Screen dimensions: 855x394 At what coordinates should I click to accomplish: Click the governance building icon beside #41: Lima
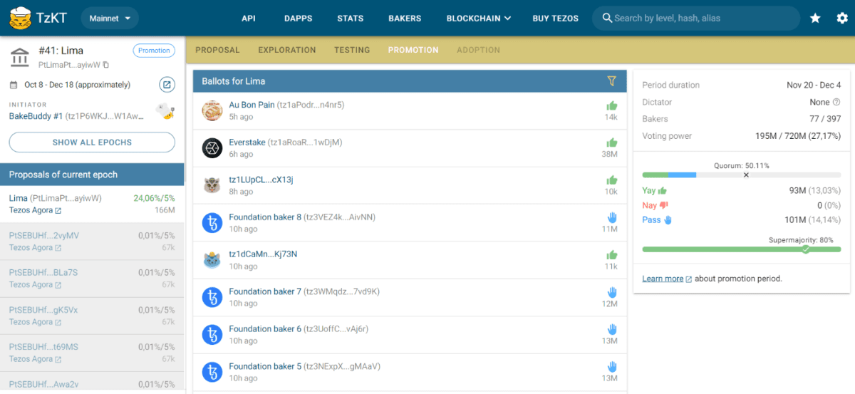(21, 56)
